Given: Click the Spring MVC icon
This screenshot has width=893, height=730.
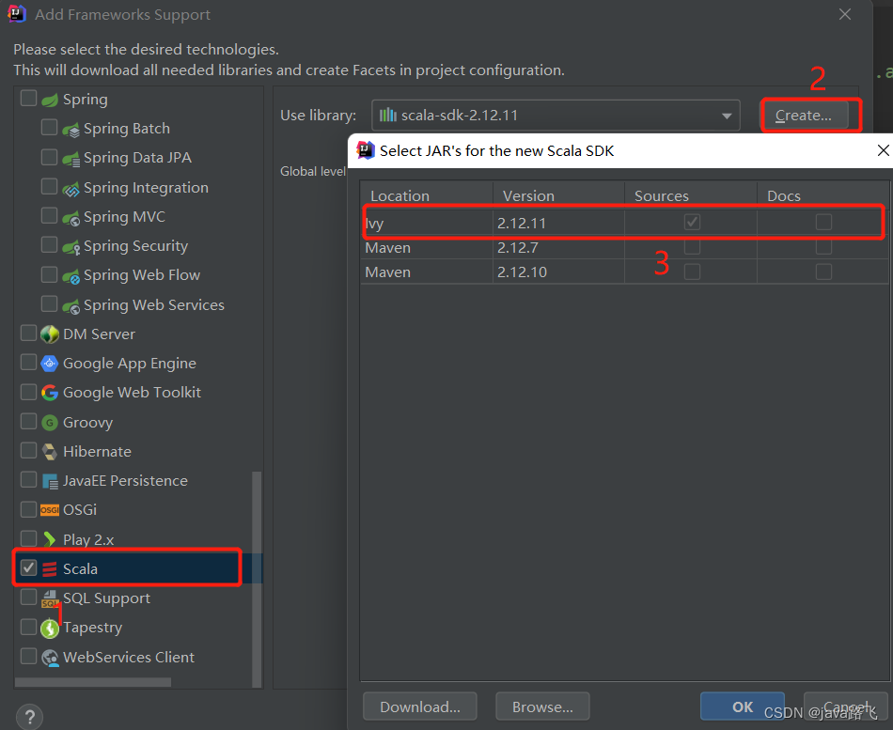Looking at the screenshot, I should pos(70,218).
